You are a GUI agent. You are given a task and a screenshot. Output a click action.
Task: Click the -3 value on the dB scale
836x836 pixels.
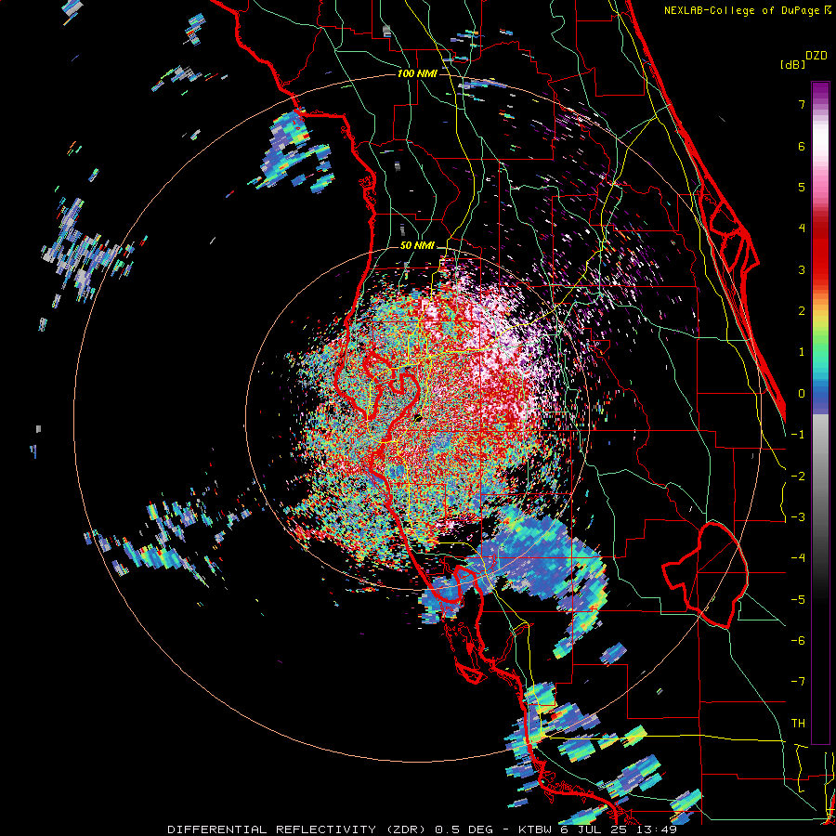798,517
